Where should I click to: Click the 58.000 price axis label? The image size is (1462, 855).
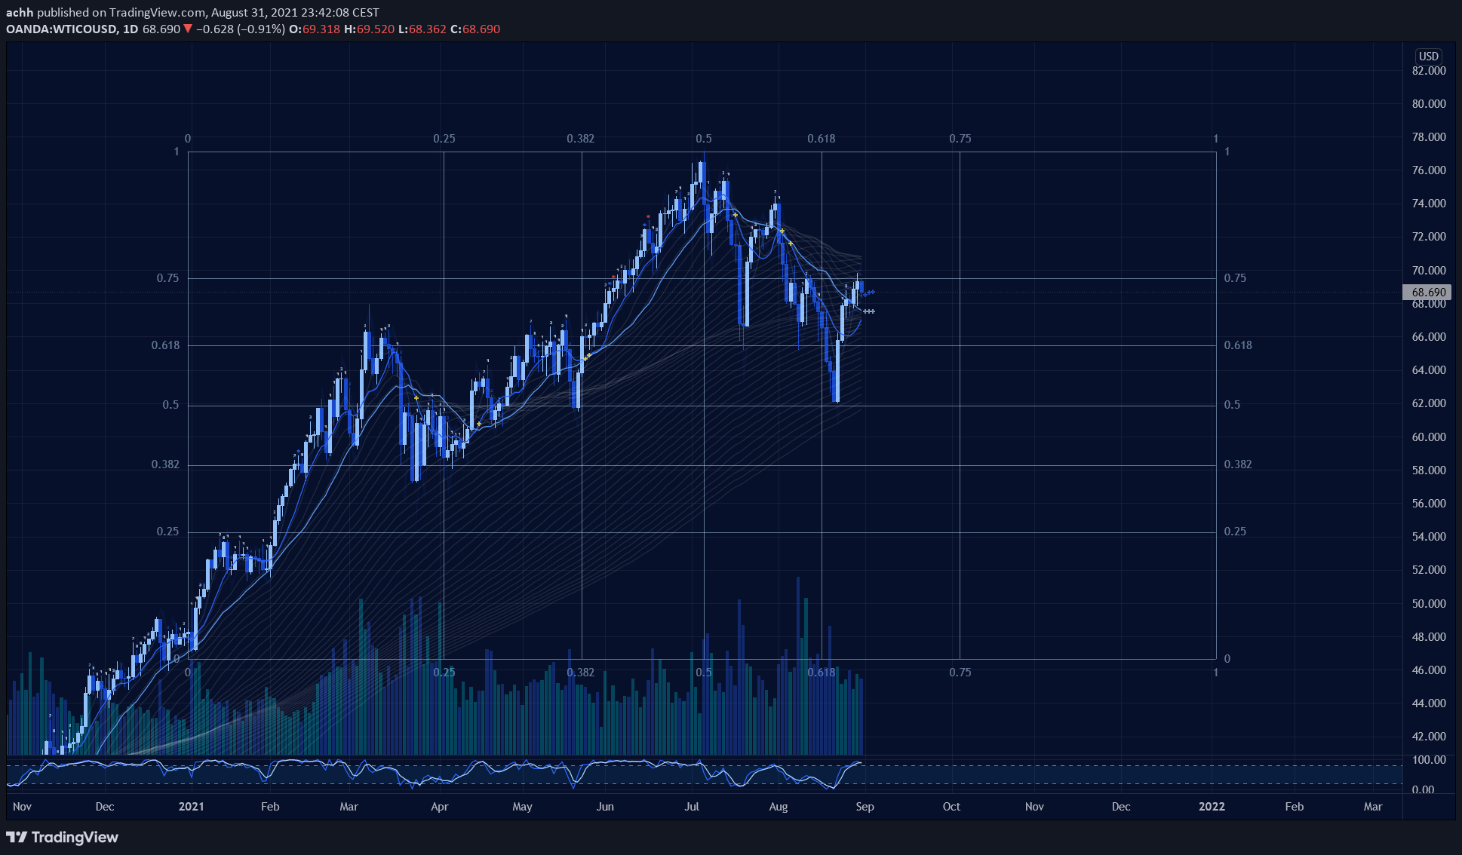tap(1429, 470)
